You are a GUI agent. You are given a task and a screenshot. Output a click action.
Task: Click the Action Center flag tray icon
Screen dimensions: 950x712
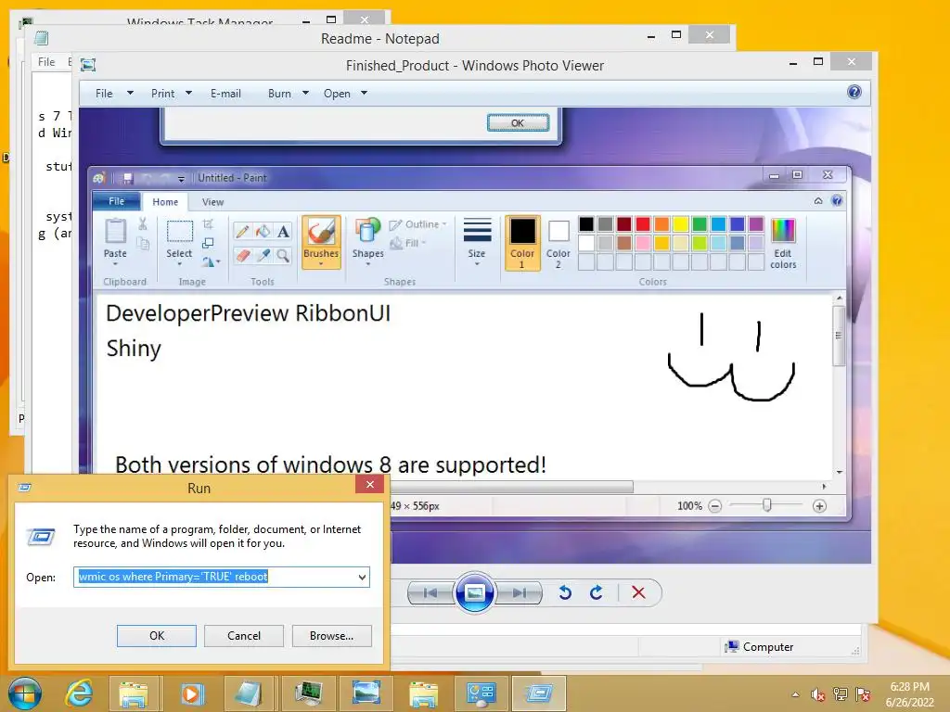click(862, 694)
